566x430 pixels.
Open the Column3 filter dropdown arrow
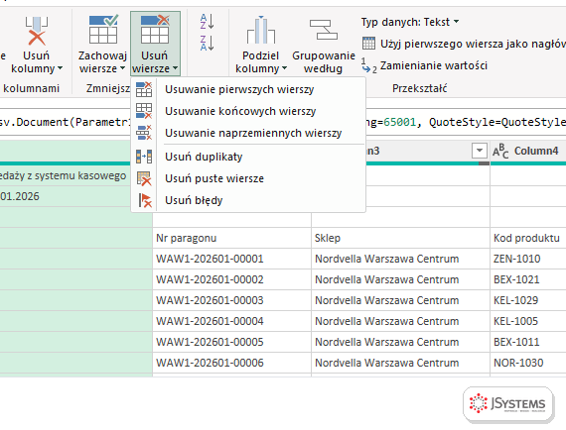coord(480,151)
